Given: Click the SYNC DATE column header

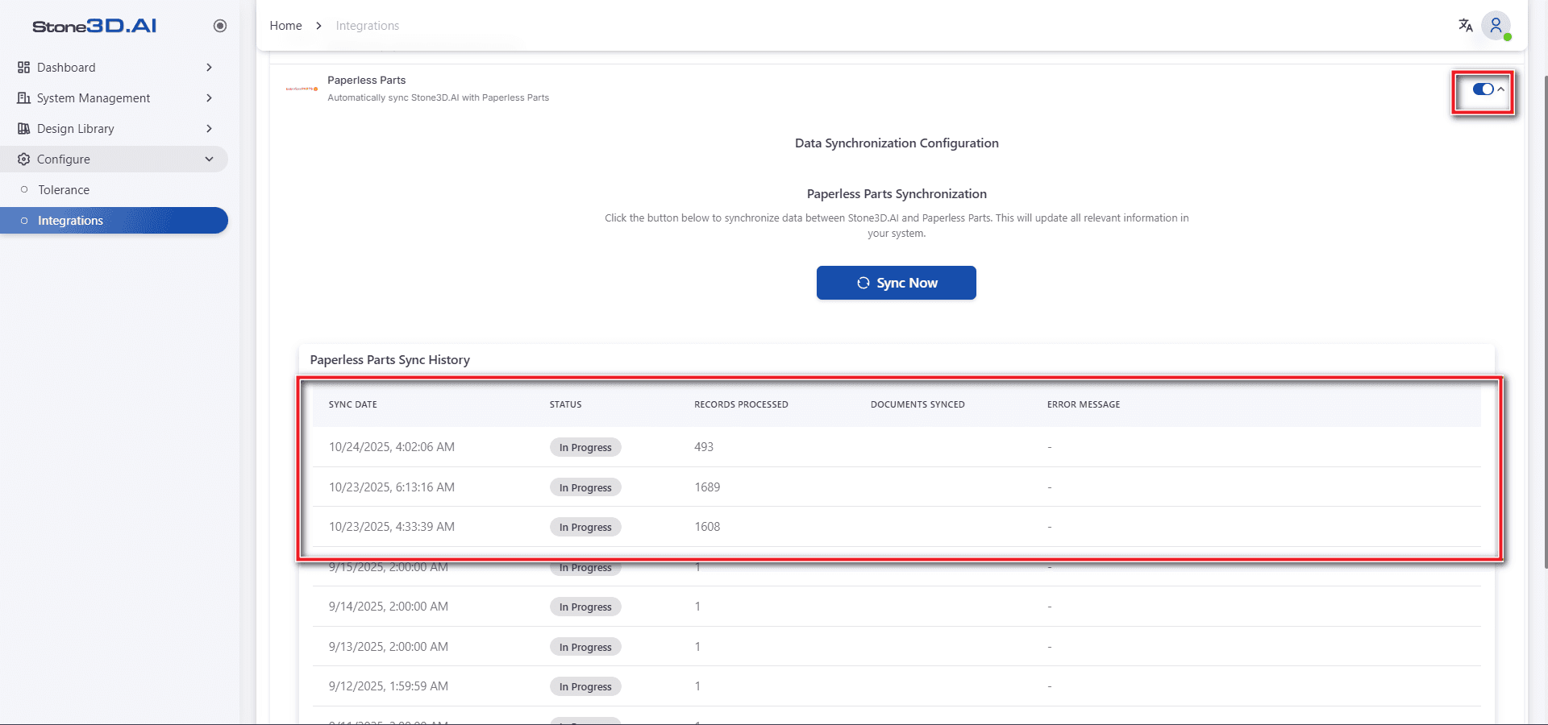Looking at the screenshot, I should 353,404.
